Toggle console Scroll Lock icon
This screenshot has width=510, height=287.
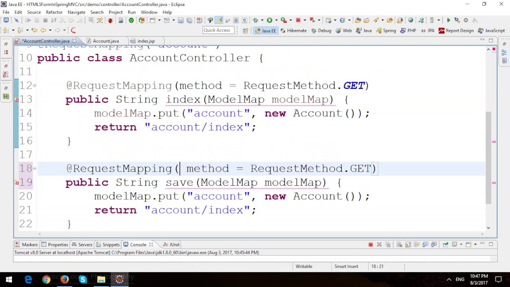408,244
